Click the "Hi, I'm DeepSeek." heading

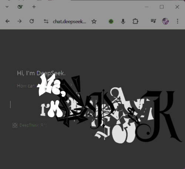(x=41, y=73)
